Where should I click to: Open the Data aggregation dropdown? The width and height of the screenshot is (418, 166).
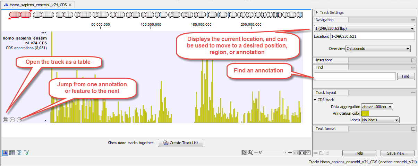tap(377, 107)
